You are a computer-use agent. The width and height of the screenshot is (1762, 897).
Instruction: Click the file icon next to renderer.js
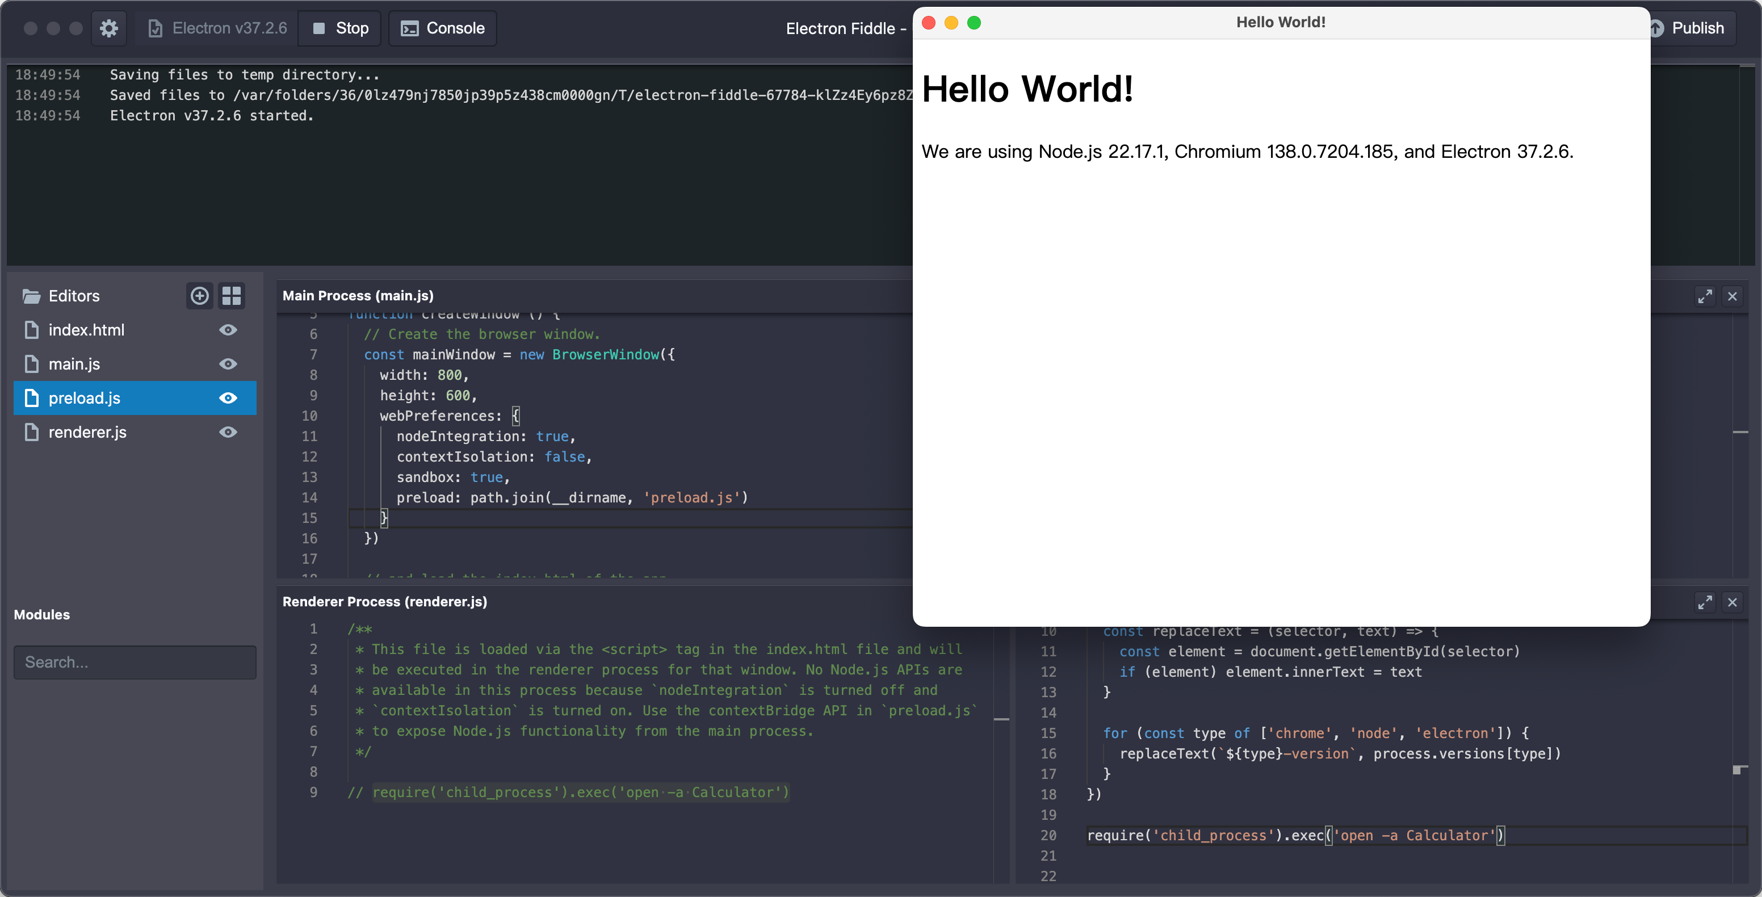(x=31, y=433)
